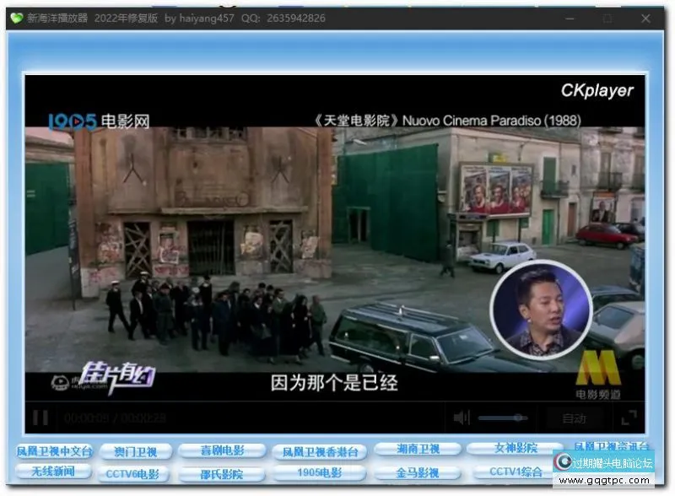
Task: Enter fullscreen mode with expand icon
Action: pyautogui.click(x=629, y=418)
